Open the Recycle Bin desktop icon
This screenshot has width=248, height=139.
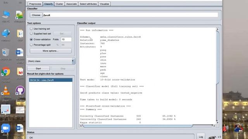click(5, 54)
